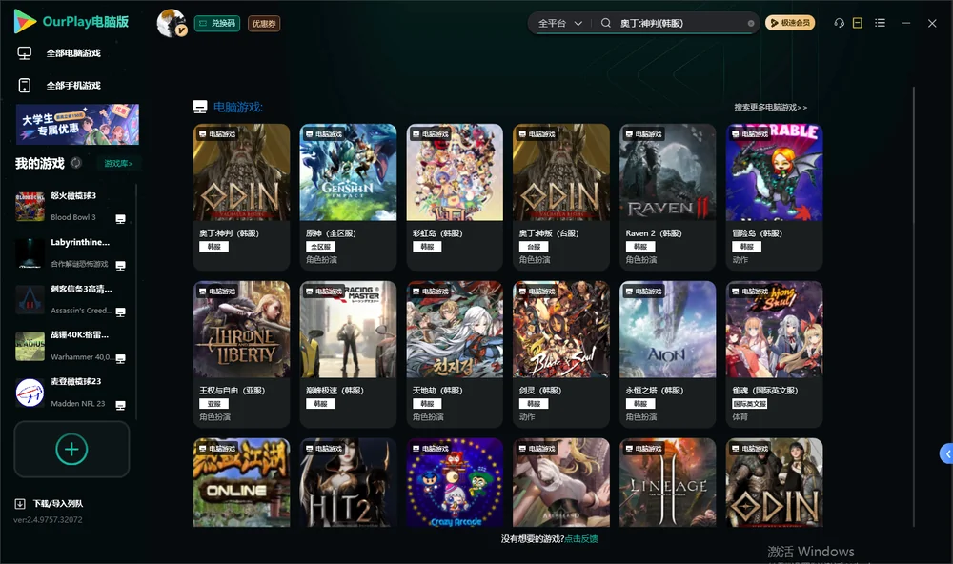Image resolution: width=953 pixels, height=564 pixels.
Task: Click the refresh icon beside 我的游戏
Action: (76, 163)
